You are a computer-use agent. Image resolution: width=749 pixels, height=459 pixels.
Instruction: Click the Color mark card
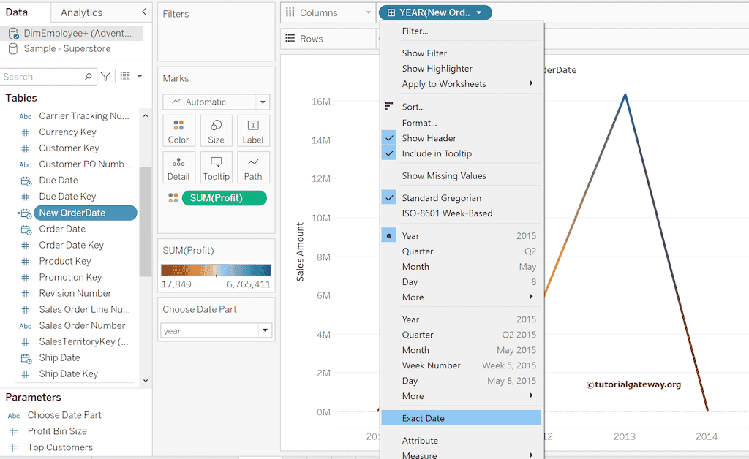(x=178, y=130)
